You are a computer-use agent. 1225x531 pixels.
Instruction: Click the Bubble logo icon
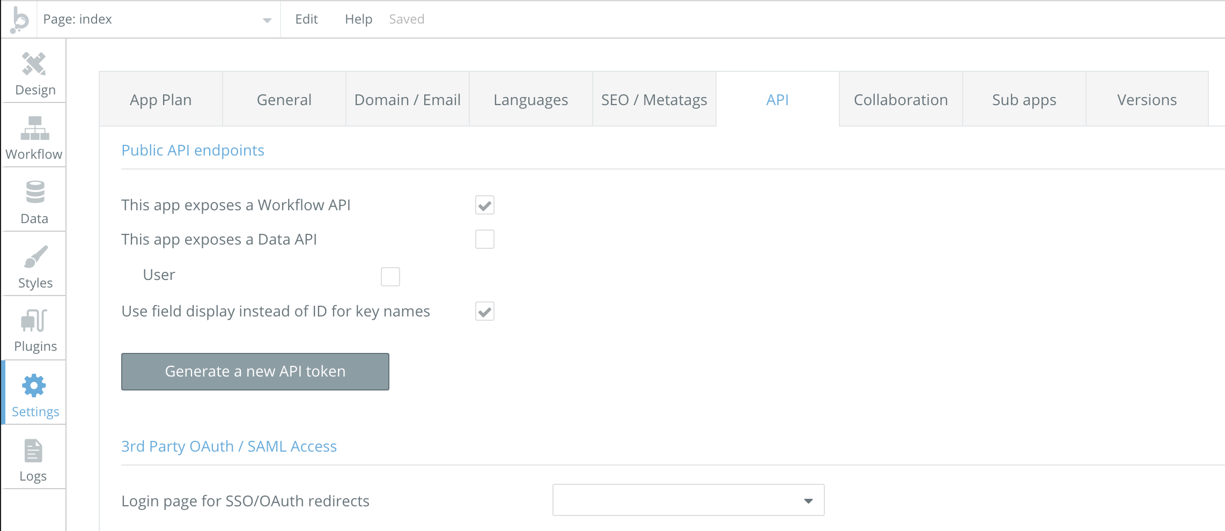(19, 19)
